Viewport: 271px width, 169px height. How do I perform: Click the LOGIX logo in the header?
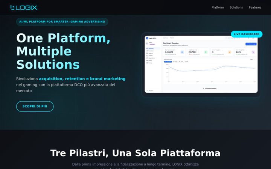point(24,8)
